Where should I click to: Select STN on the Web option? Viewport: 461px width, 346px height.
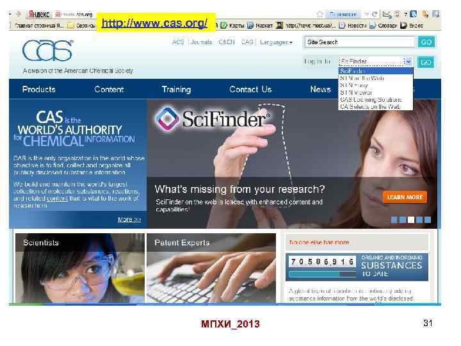coord(375,78)
